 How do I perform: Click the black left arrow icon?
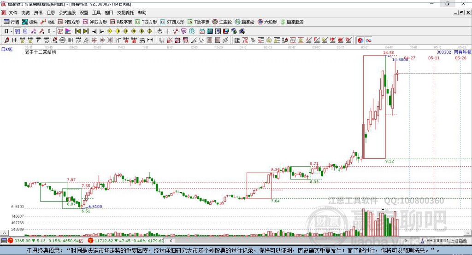point(94,31)
